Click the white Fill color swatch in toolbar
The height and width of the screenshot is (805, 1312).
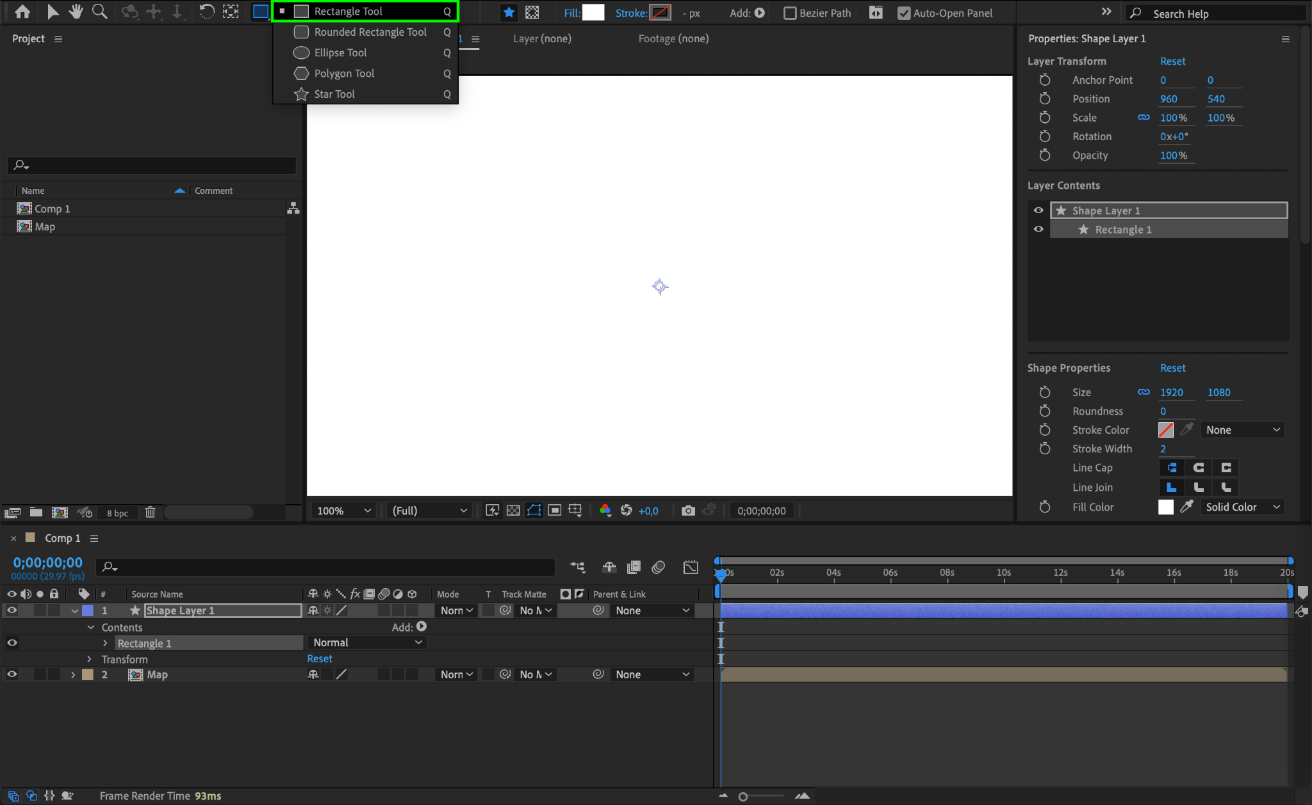(593, 12)
